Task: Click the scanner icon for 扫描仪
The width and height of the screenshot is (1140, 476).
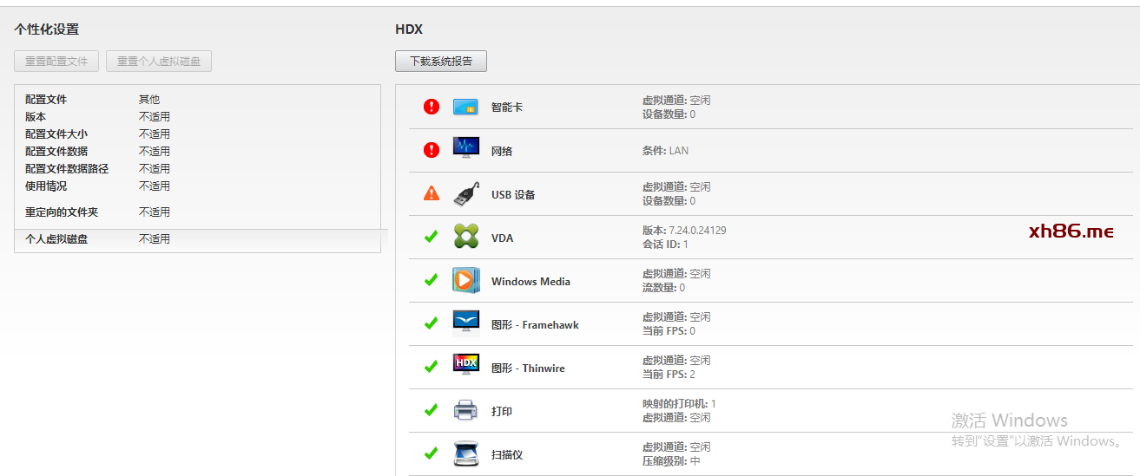Action: 465,453
